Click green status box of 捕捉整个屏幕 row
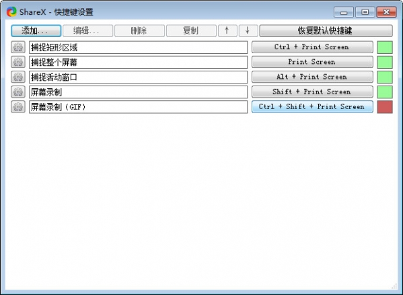The image size is (403, 295). [385, 62]
